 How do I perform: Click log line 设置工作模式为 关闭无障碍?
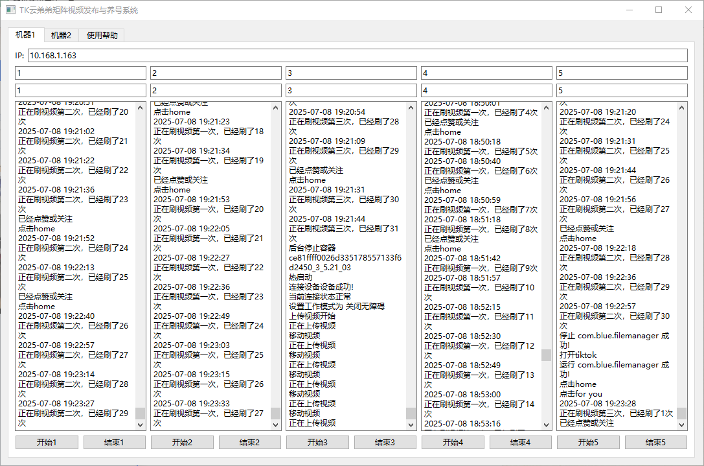pyautogui.click(x=337, y=306)
